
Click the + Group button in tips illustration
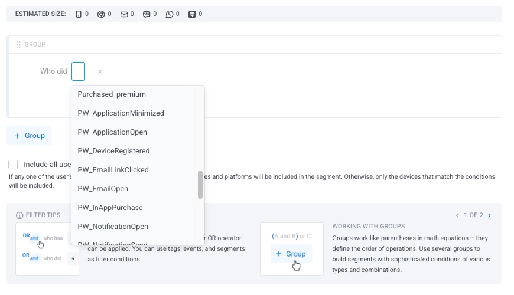(291, 254)
